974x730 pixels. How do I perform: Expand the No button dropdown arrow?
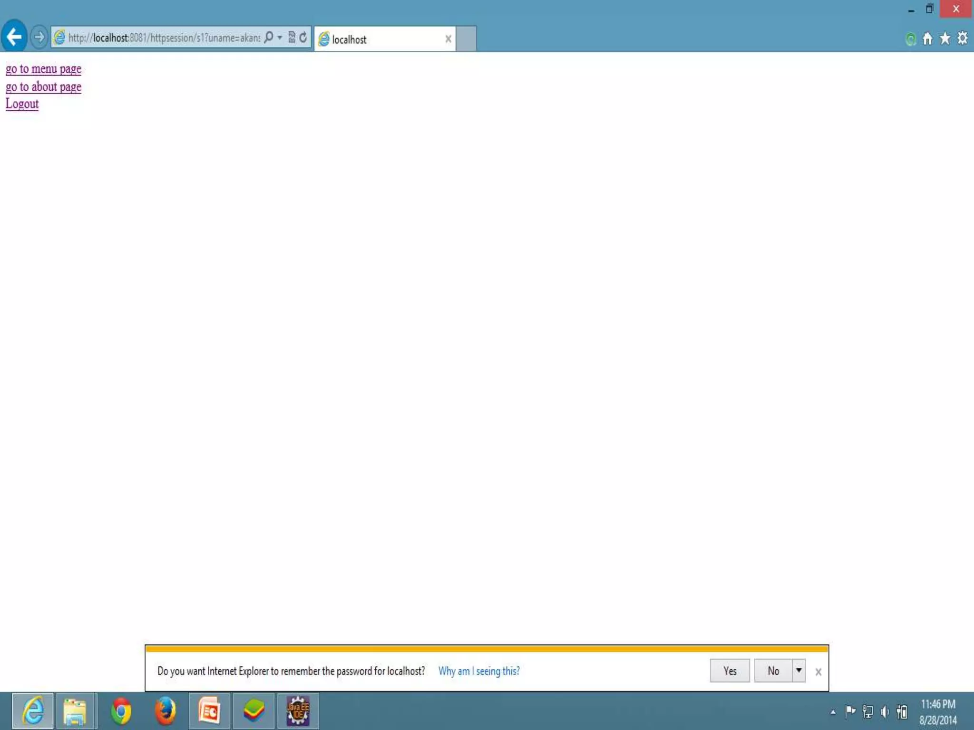pyautogui.click(x=799, y=671)
